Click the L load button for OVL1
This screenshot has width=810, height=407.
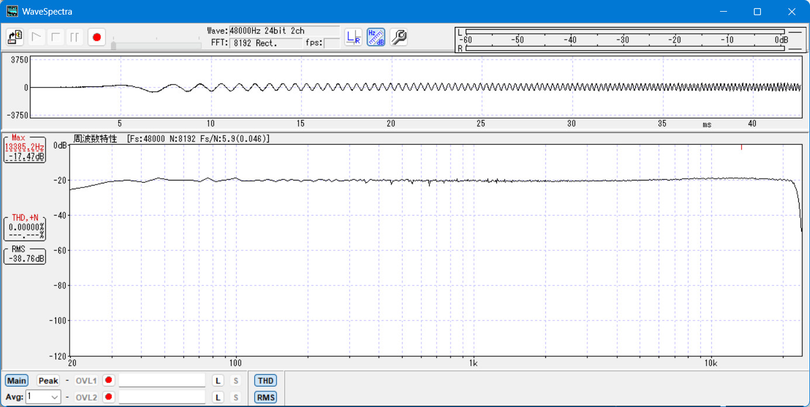click(217, 381)
